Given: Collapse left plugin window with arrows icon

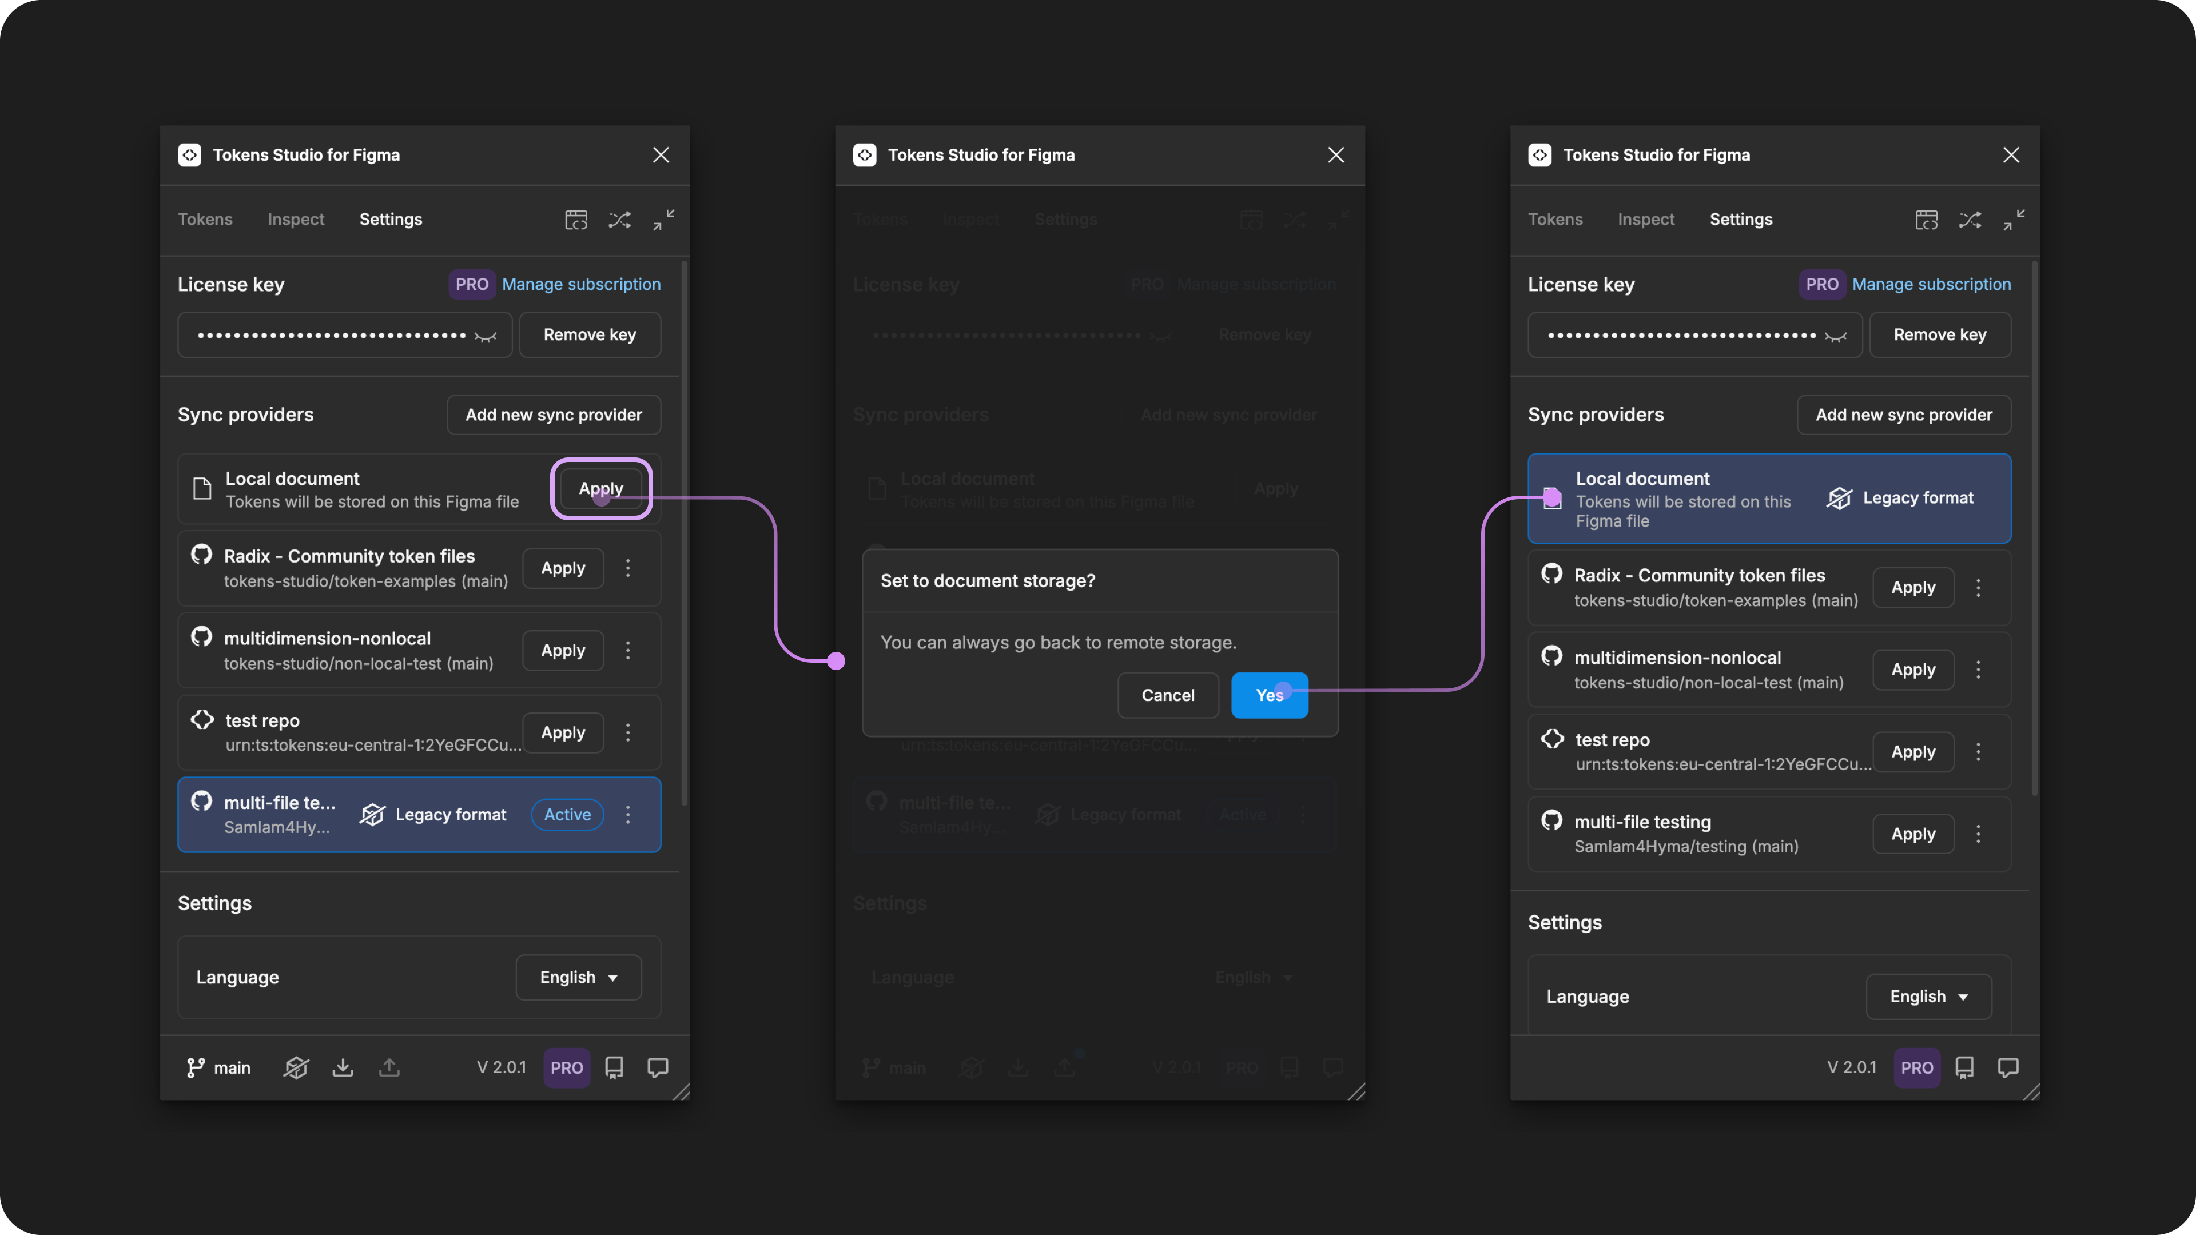Looking at the screenshot, I should 664,220.
